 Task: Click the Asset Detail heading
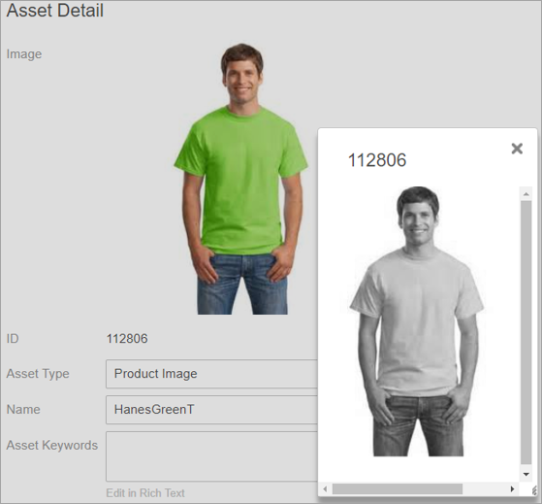pos(55,11)
